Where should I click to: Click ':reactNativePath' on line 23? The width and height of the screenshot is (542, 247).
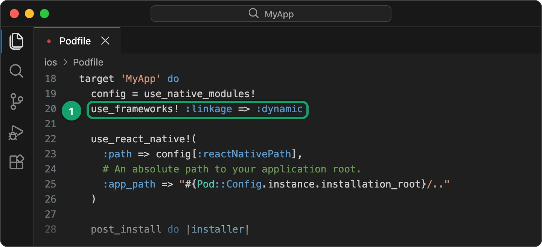244,154
